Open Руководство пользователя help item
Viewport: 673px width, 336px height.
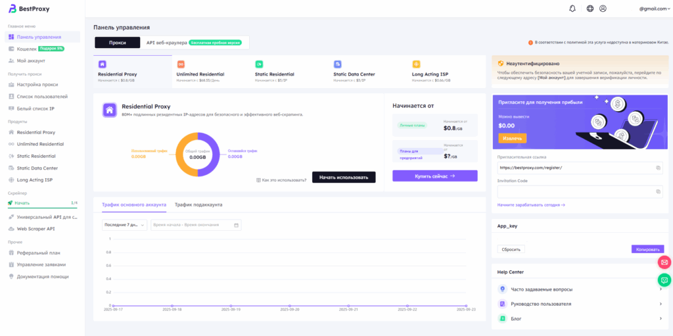[x=580, y=304]
